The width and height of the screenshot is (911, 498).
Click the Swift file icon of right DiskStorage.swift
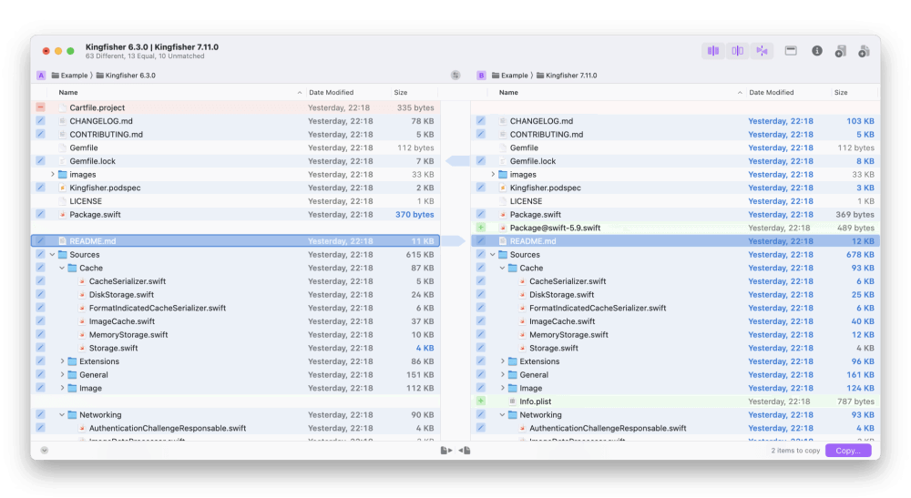pyautogui.click(x=522, y=294)
